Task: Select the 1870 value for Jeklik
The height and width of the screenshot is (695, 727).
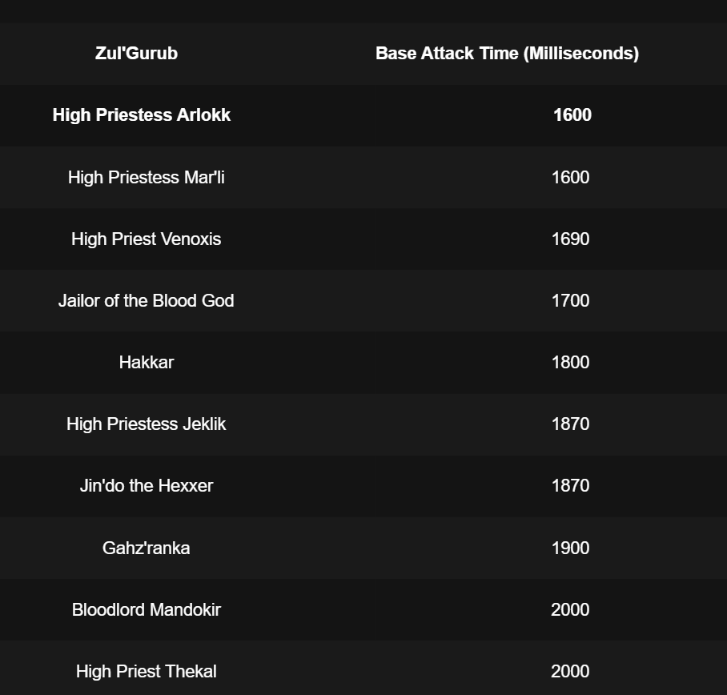Action: [570, 424]
